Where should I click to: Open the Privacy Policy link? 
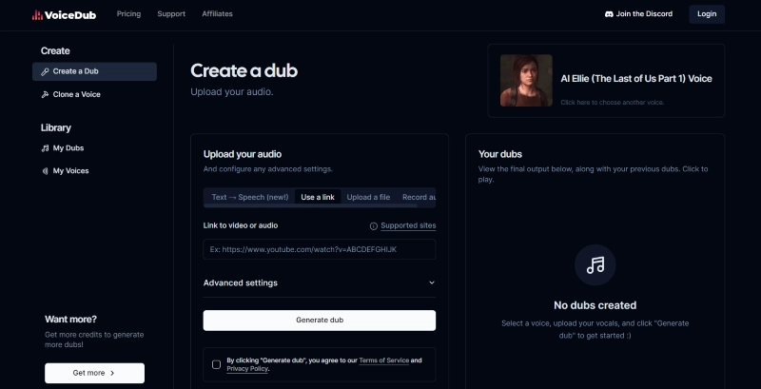coord(247,369)
